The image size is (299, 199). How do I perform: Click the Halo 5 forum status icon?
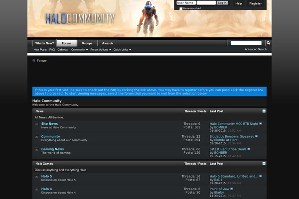[37, 177]
